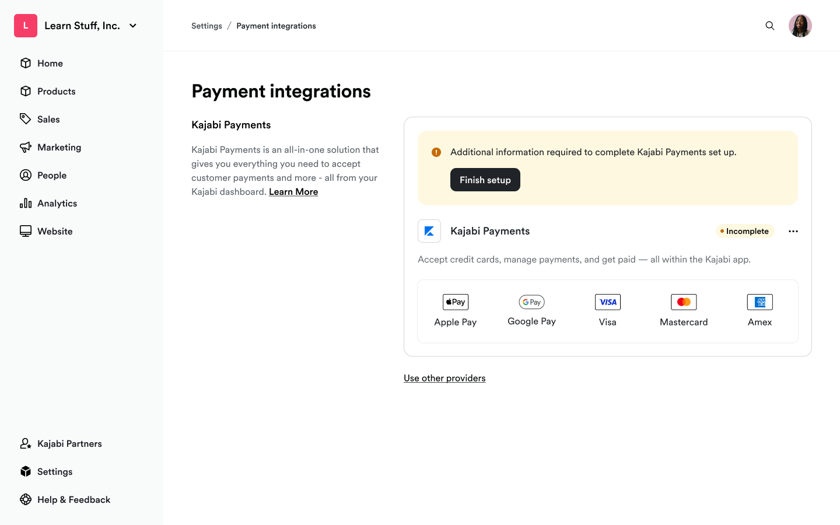Screen dimensions: 840x525
Task: Click the Payment integrations breadcrumb
Action: tap(276, 26)
